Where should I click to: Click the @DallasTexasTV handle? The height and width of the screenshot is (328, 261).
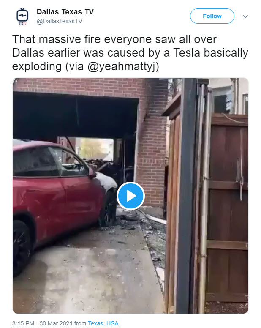pyautogui.click(x=60, y=21)
